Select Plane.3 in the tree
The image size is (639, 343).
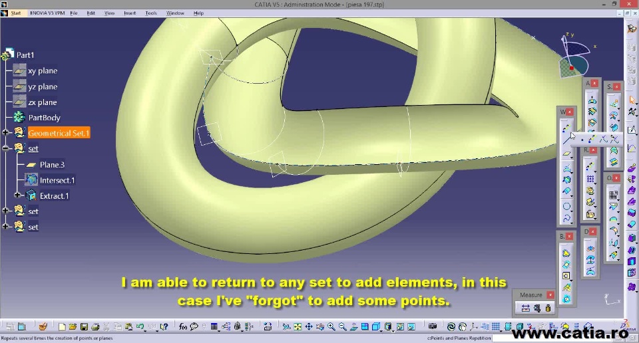(52, 165)
